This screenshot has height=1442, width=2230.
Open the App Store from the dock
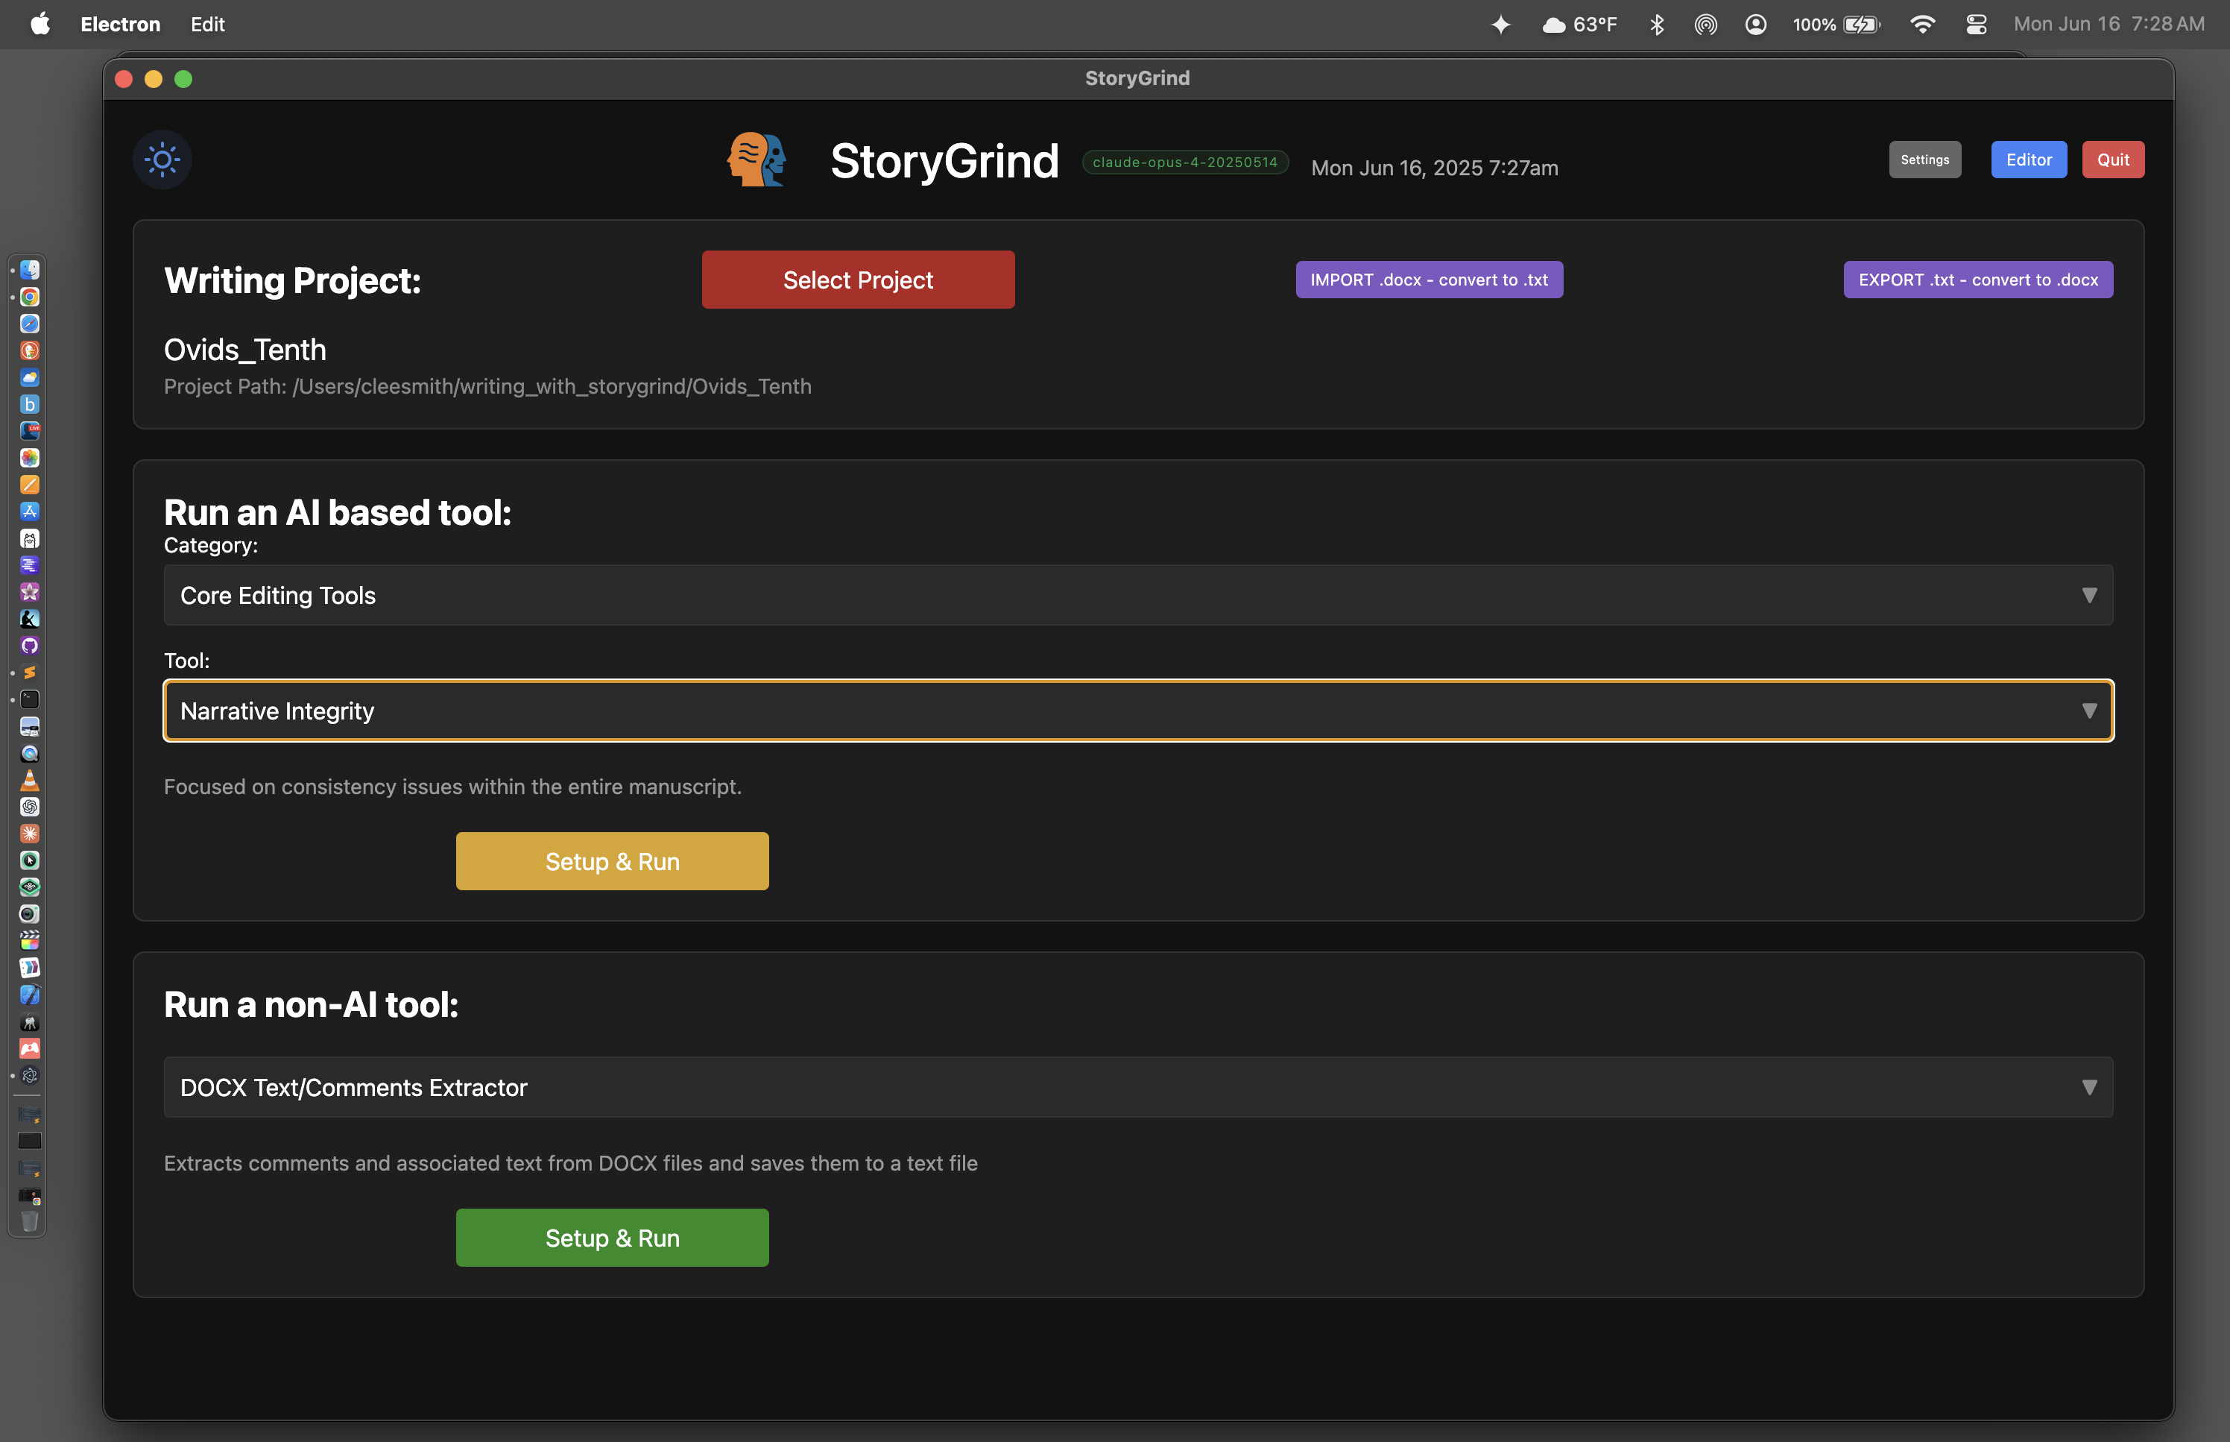[x=30, y=511]
